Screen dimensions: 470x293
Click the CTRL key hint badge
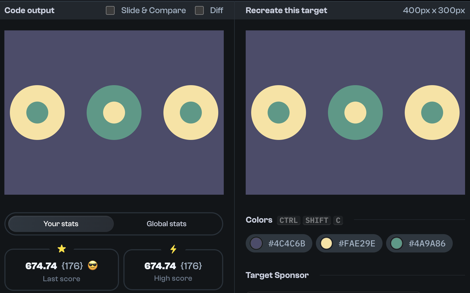point(288,220)
